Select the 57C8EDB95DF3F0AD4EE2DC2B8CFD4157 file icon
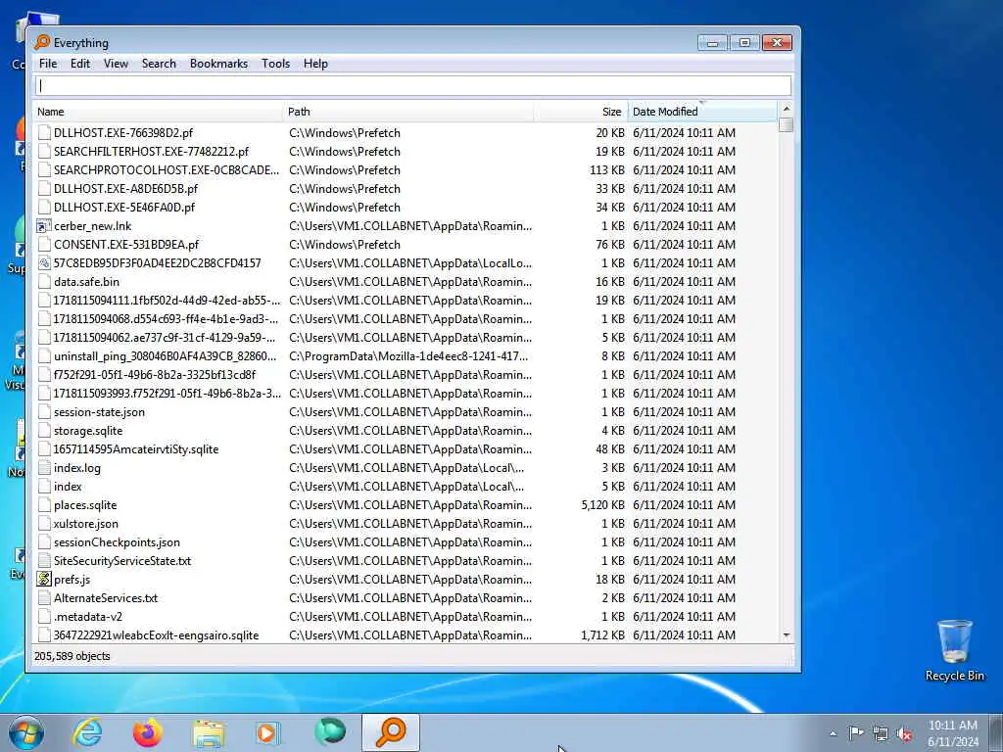This screenshot has height=752, width=1003. click(43, 262)
